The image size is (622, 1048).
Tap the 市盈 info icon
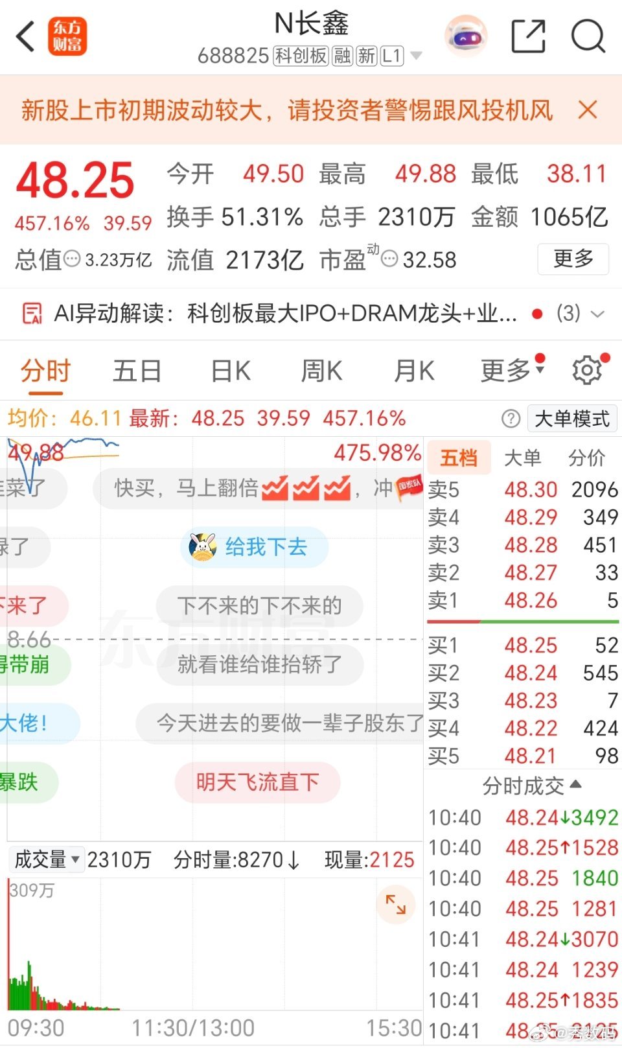pyautogui.click(x=389, y=259)
